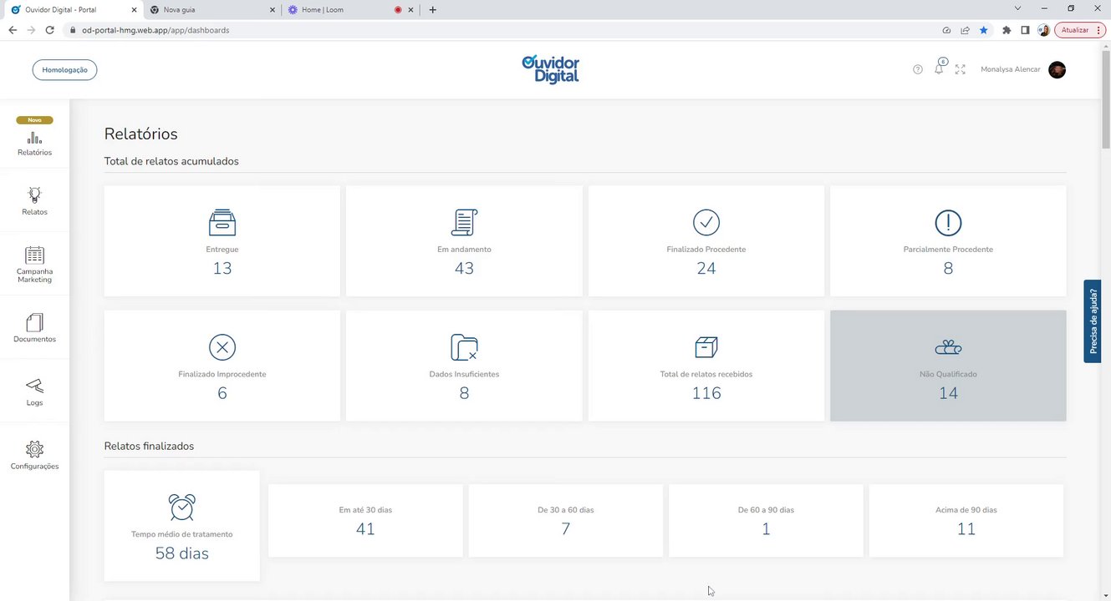This screenshot has width=1111, height=601.
Task: Click the alarm clock Tempo médio icon
Action: pos(182,507)
